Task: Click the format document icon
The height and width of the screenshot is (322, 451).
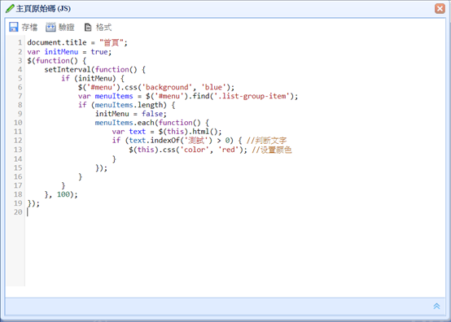Action: [88, 28]
